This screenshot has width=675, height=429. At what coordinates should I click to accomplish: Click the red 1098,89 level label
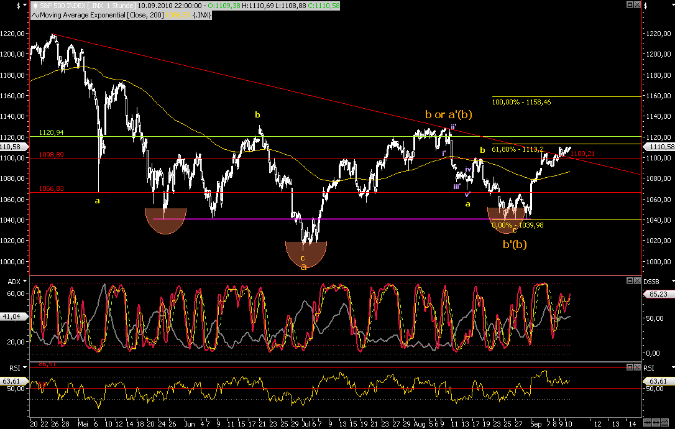(x=51, y=155)
